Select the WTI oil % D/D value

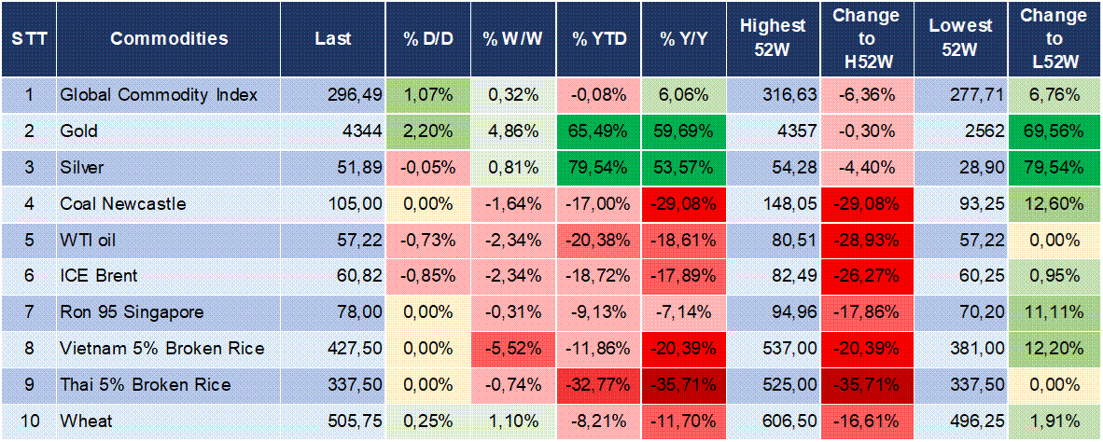426,241
